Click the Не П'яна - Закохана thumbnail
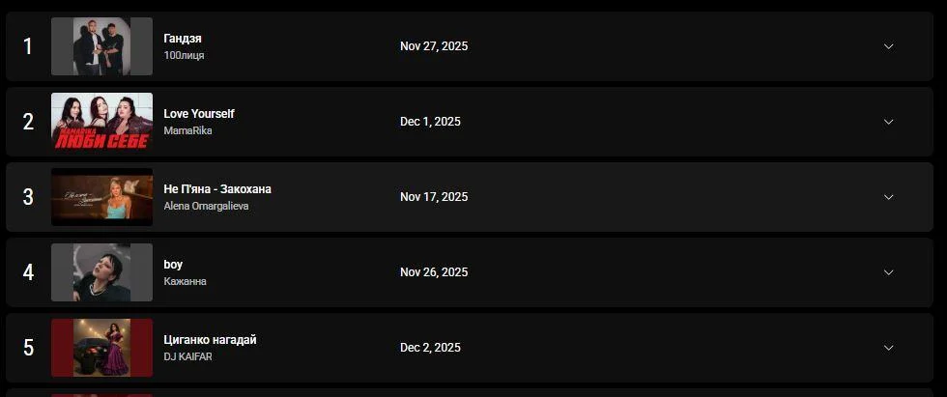947x397 pixels. 101,197
